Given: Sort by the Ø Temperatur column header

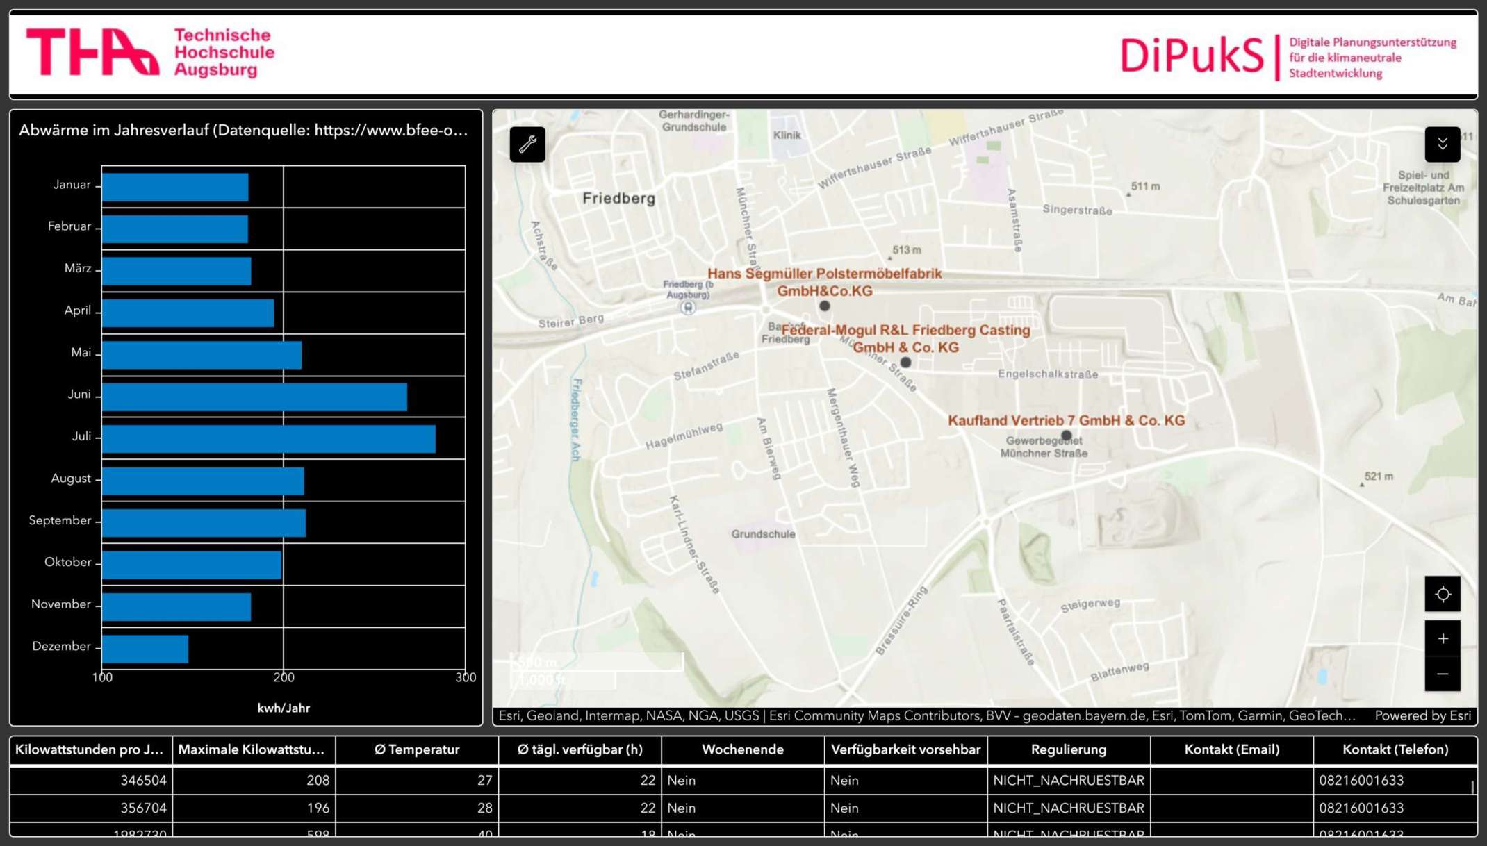Looking at the screenshot, I should click(x=416, y=749).
